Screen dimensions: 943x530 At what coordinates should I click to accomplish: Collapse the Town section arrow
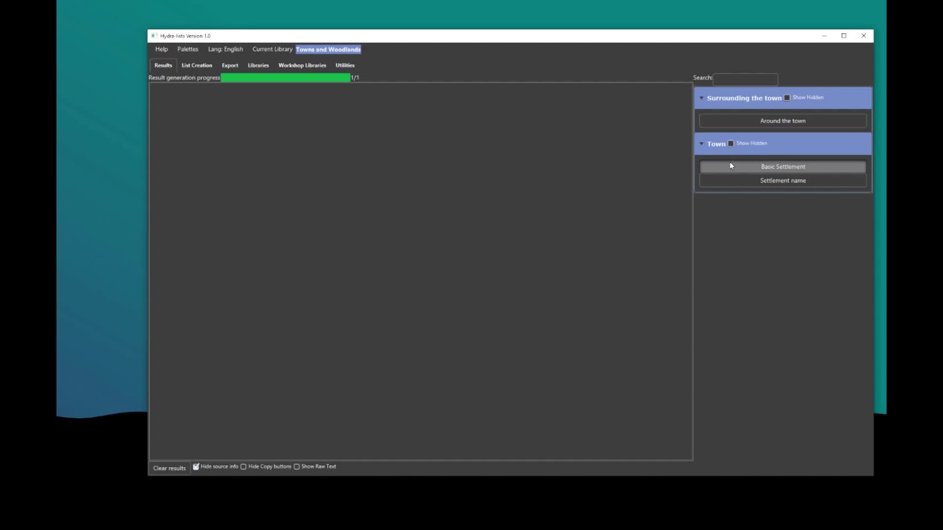click(x=701, y=144)
